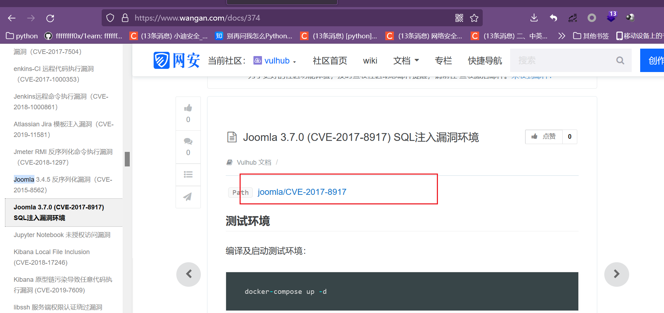The image size is (664, 313).
Task: Open Jupyter Notebook 未授权访问漏洞 entry
Action: [62, 235]
